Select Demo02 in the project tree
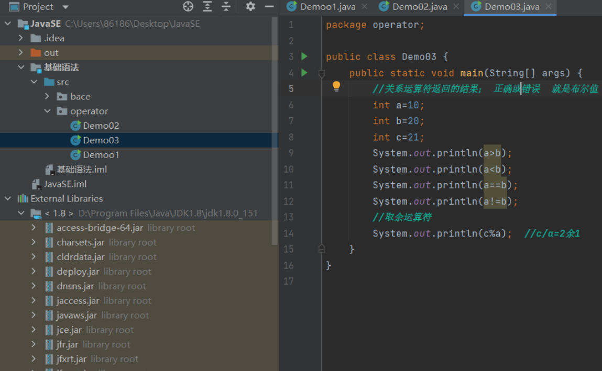 [101, 126]
